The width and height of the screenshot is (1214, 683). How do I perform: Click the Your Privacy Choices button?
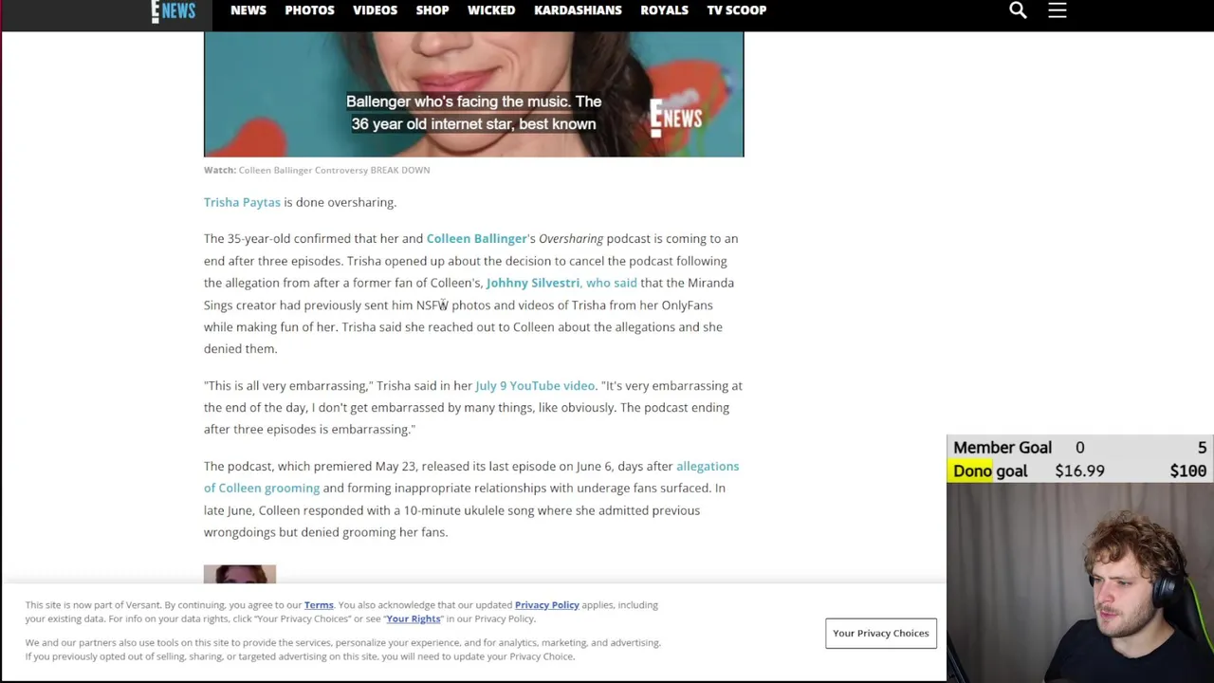coord(881,633)
